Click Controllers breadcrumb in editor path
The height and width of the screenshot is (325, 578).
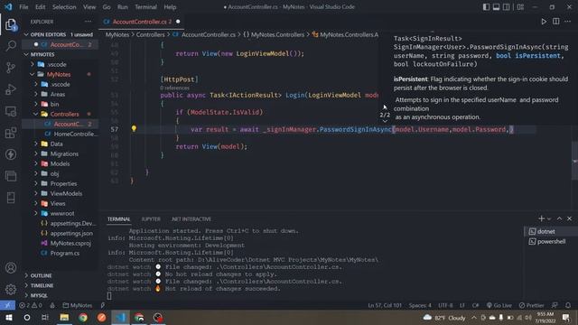[151, 34]
